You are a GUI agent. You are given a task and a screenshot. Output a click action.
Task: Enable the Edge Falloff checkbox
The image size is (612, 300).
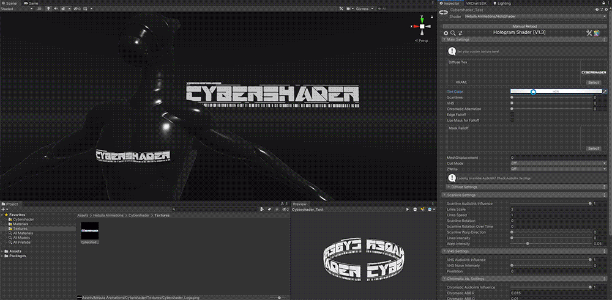point(512,114)
